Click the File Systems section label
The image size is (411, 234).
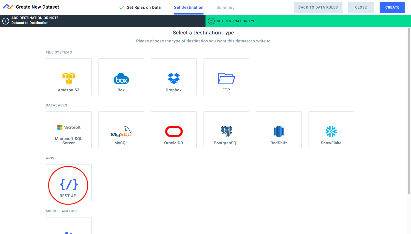coord(59,52)
